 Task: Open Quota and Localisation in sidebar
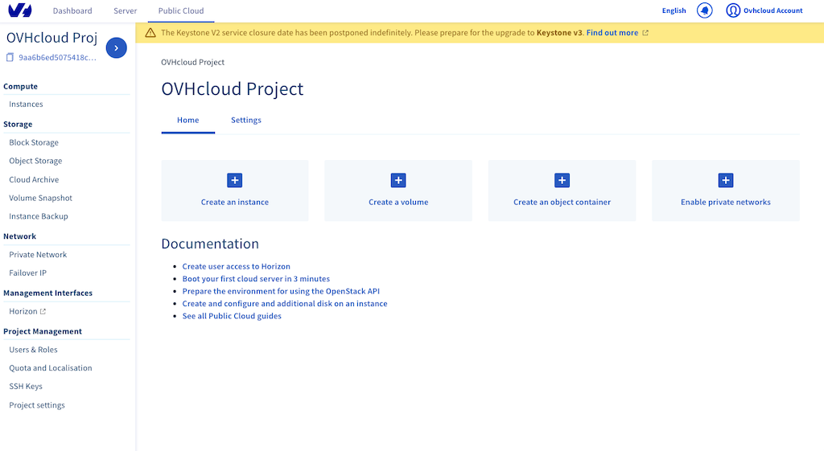coord(51,368)
